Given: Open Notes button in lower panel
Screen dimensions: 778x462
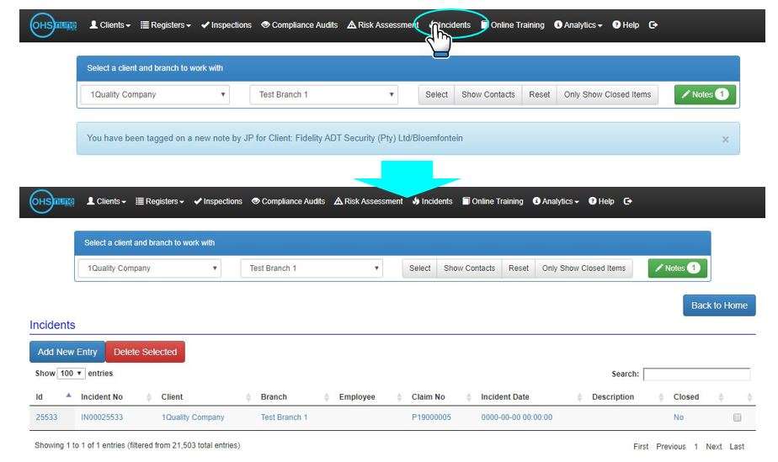Looking at the screenshot, I should tap(677, 268).
